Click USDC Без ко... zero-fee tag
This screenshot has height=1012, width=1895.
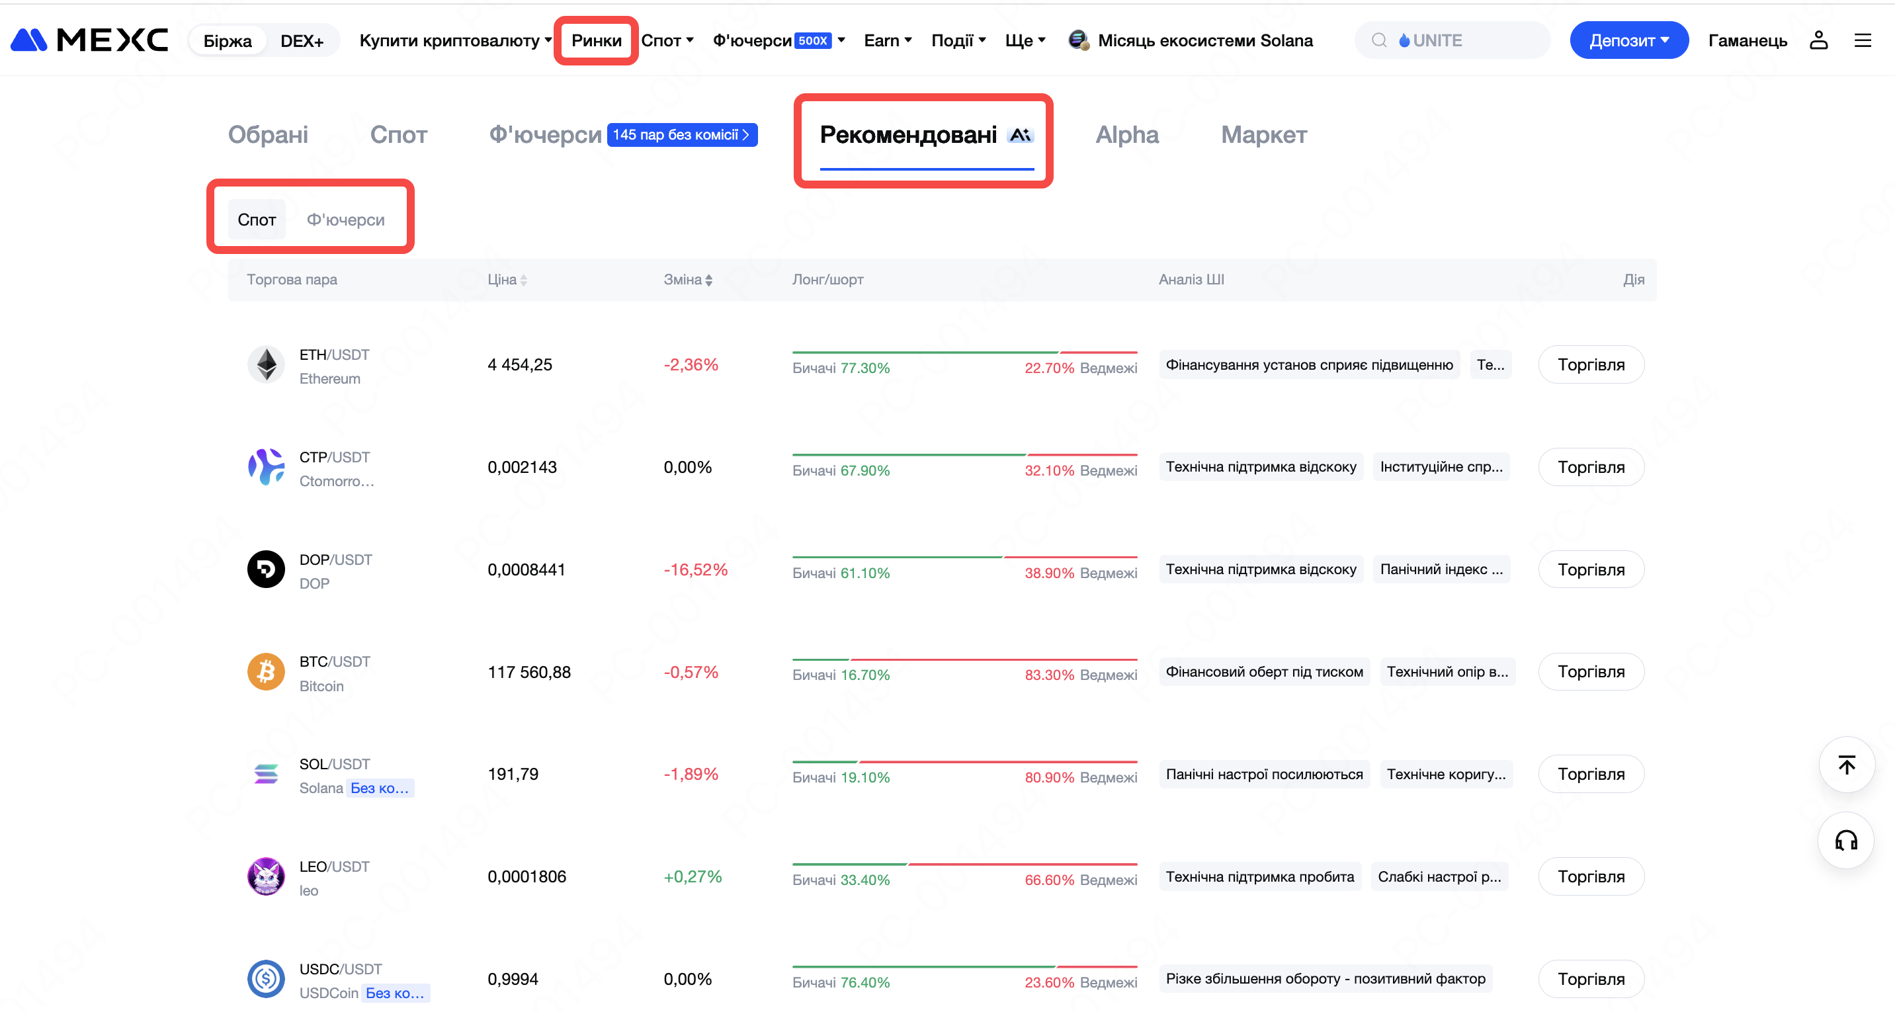[395, 993]
